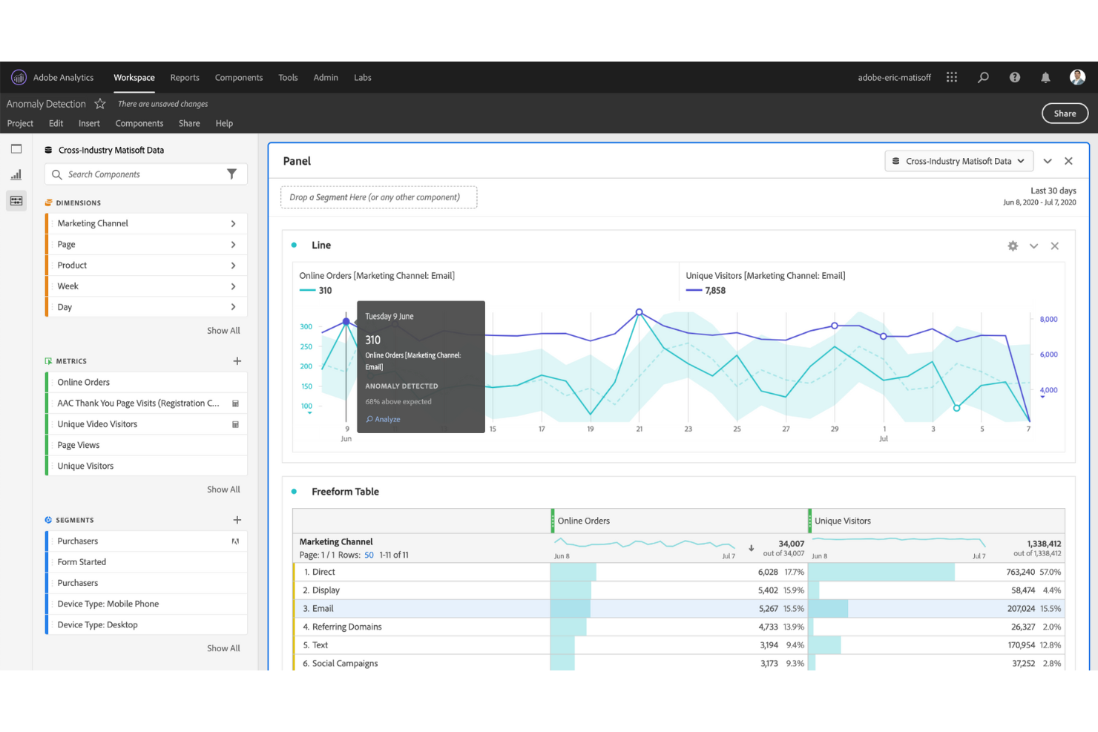
Task: Open the Components icon in left rail
Action: point(16,201)
